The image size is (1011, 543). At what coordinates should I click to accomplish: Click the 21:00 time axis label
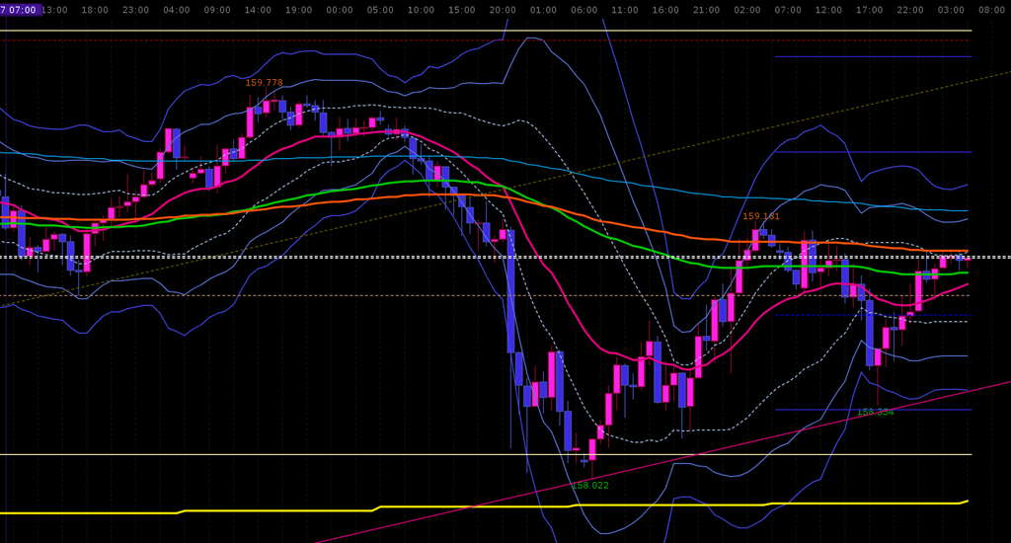(x=707, y=10)
